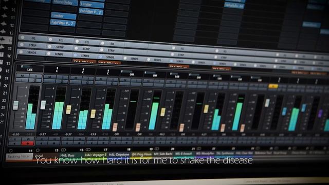Open the Limiter insert in the second column

64,16
